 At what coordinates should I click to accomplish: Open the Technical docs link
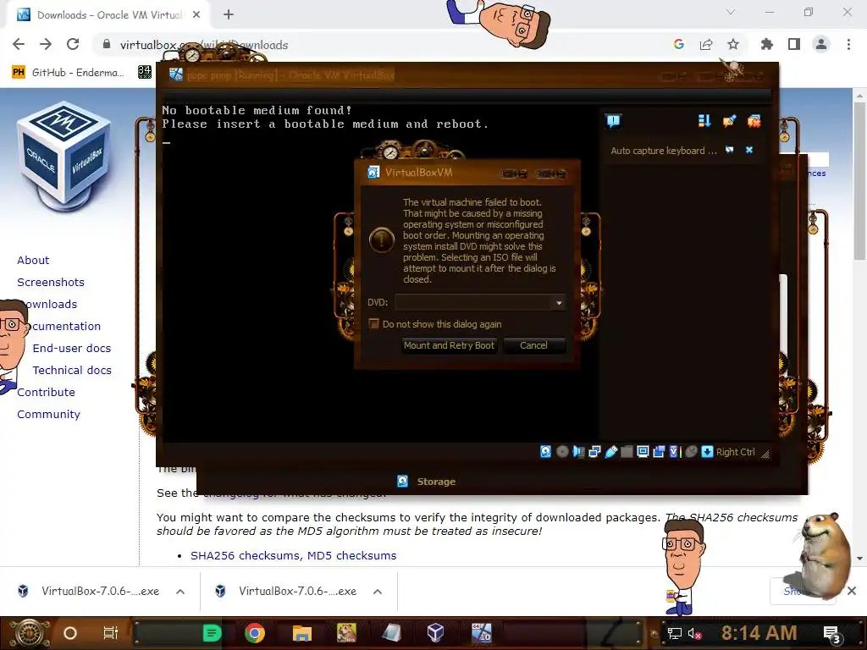click(72, 371)
